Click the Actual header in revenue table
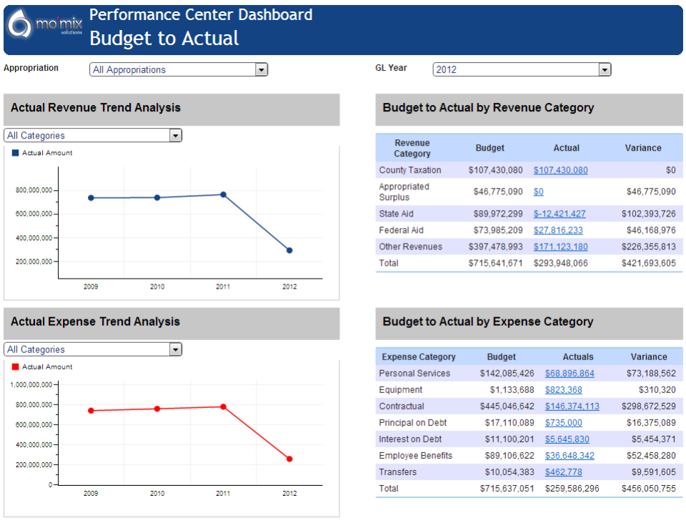The height and width of the screenshot is (523, 686). pyautogui.click(x=566, y=148)
